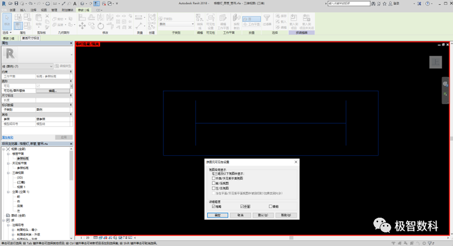Click the help question mark icon in title bar

427,4
